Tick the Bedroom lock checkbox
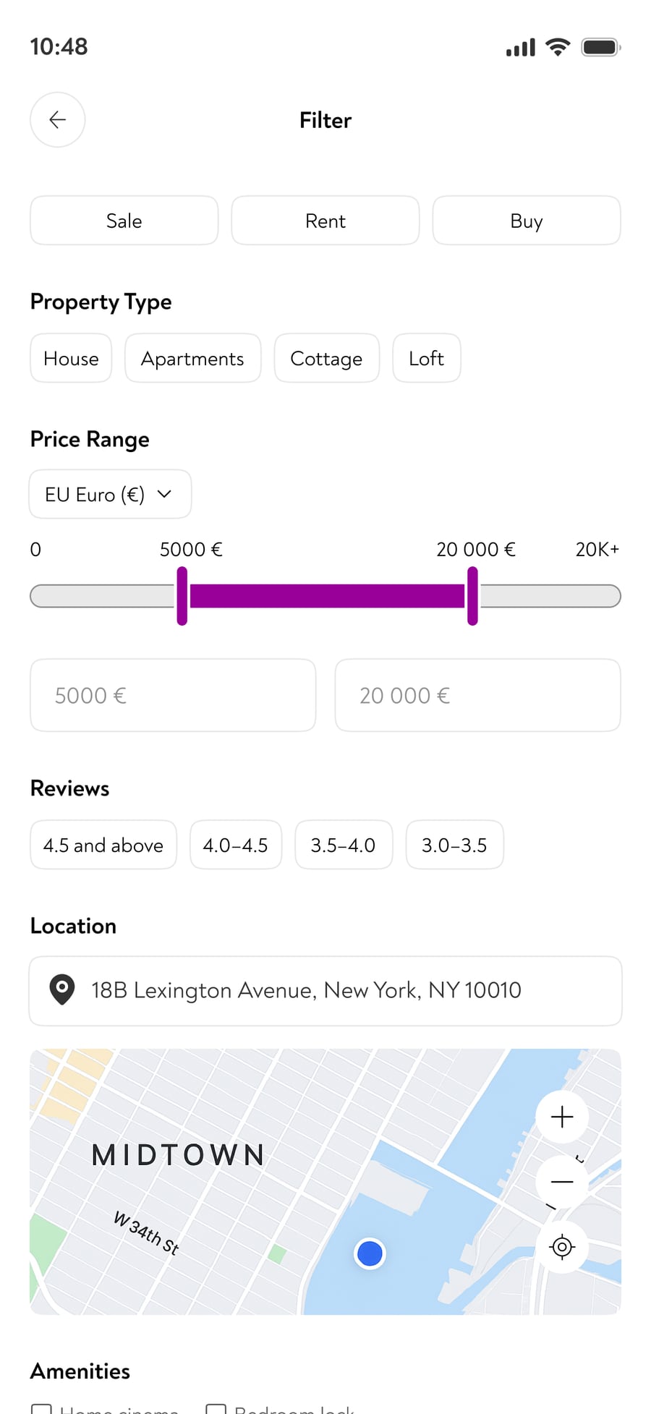This screenshot has height=1414, width=651. (216, 1409)
